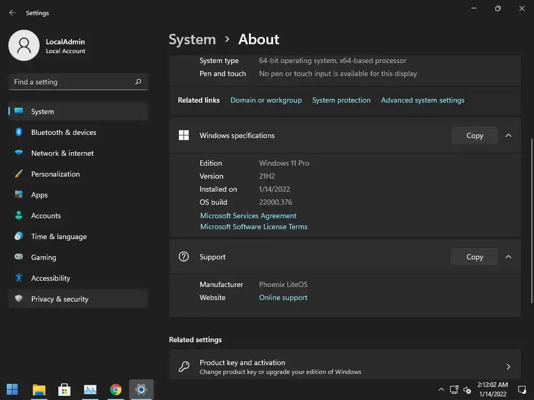Click the Privacy shield icon
Image resolution: width=534 pixels, height=400 pixels.
[x=19, y=298]
